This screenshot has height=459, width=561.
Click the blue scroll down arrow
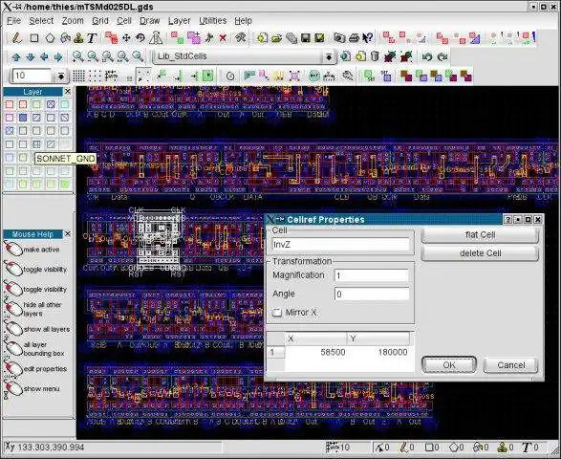coord(30,57)
